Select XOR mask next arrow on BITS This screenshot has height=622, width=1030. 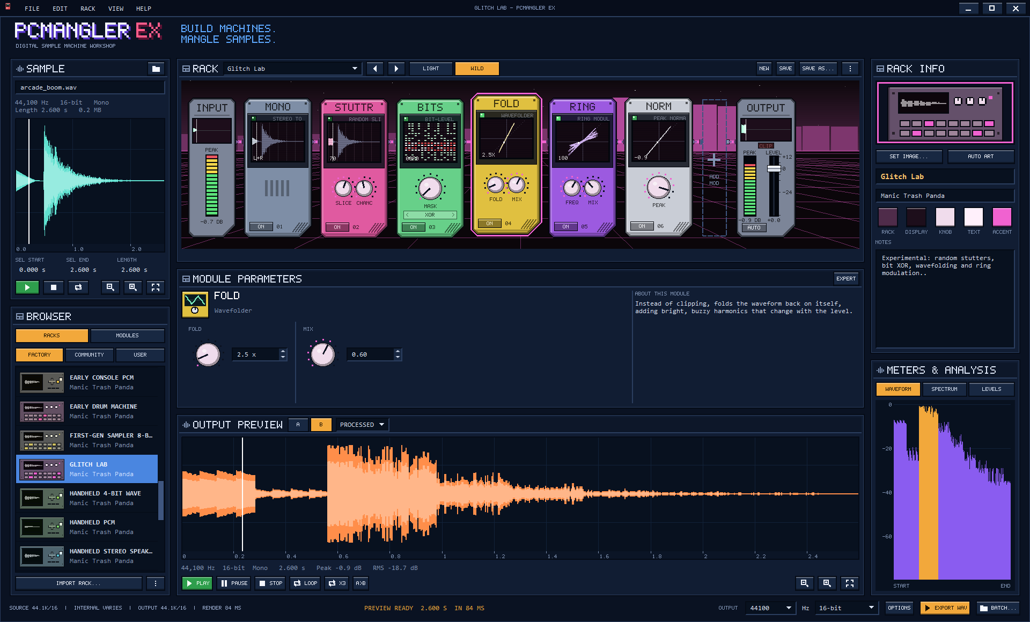(x=453, y=215)
